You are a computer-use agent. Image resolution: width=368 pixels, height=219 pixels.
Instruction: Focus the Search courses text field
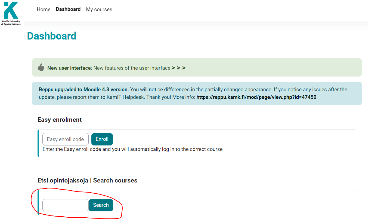pyautogui.click(x=66, y=205)
